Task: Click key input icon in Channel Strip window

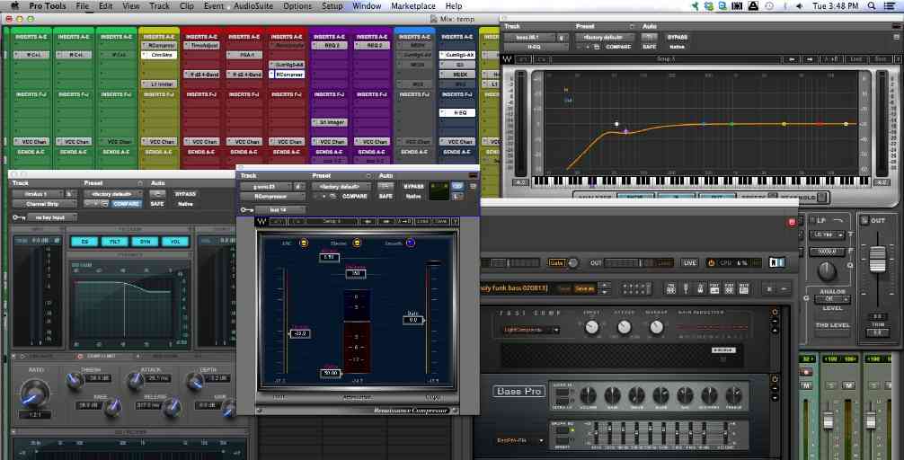Action: (19, 217)
